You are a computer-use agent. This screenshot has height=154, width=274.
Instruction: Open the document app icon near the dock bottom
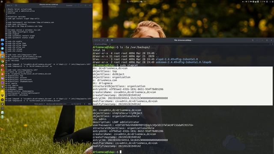click(2, 113)
